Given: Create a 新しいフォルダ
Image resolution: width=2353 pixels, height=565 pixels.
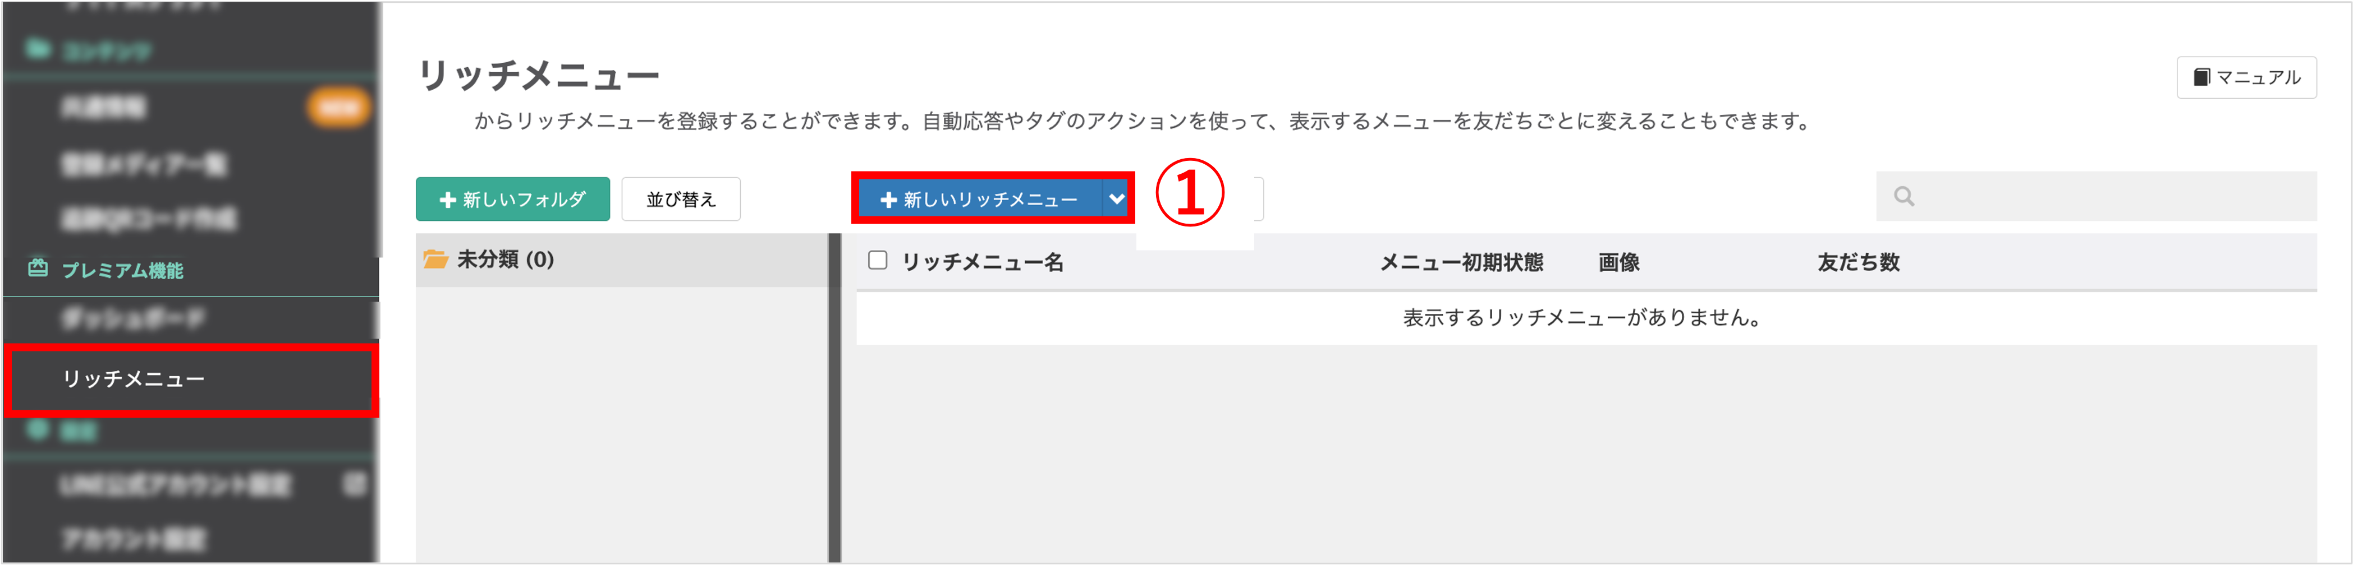Looking at the screenshot, I should point(512,199).
